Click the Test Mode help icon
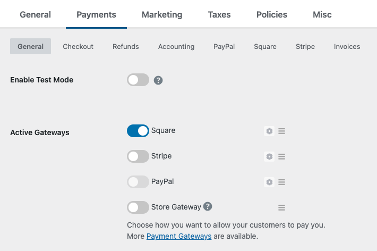Viewport: 377px width, 251px height. 158,80
